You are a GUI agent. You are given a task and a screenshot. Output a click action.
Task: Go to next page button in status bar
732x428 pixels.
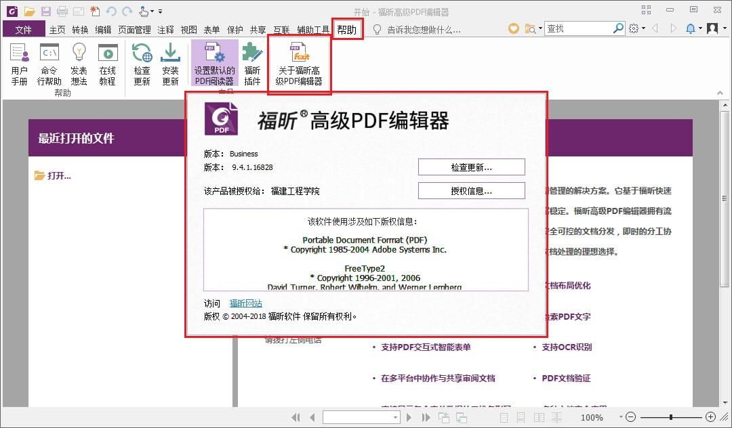[409, 417]
